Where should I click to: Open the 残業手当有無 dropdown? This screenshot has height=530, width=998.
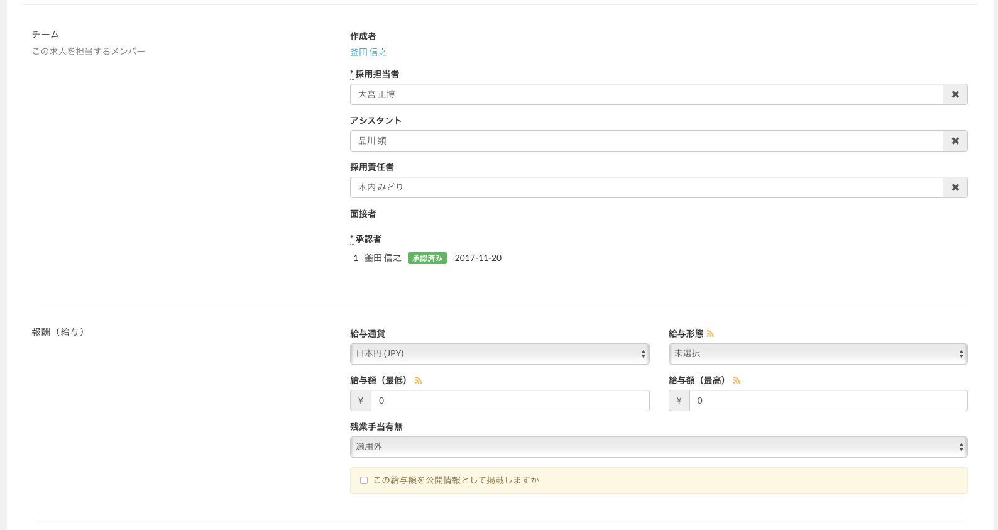pos(658,447)
